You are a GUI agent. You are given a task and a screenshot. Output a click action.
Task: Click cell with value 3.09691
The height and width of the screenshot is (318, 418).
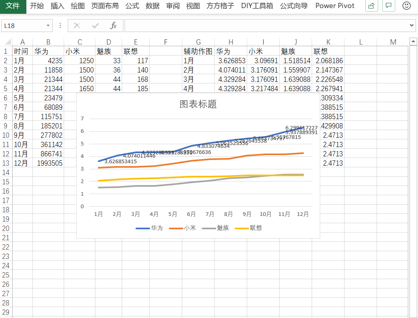click(263, 60)
